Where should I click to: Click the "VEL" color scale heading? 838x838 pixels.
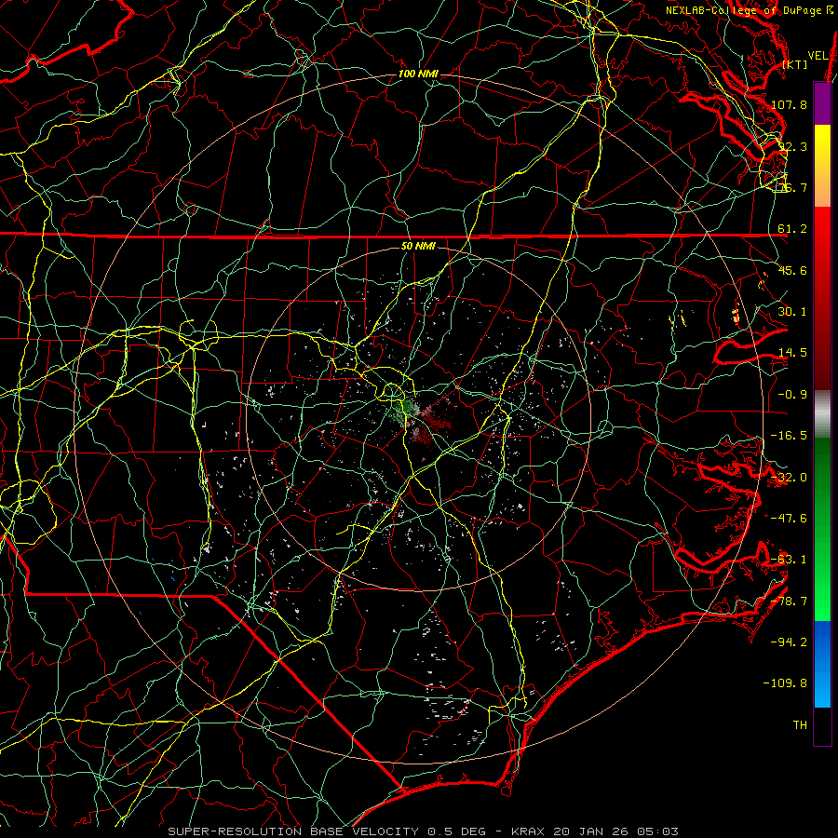pyautogui.click(x=818, y=56)
